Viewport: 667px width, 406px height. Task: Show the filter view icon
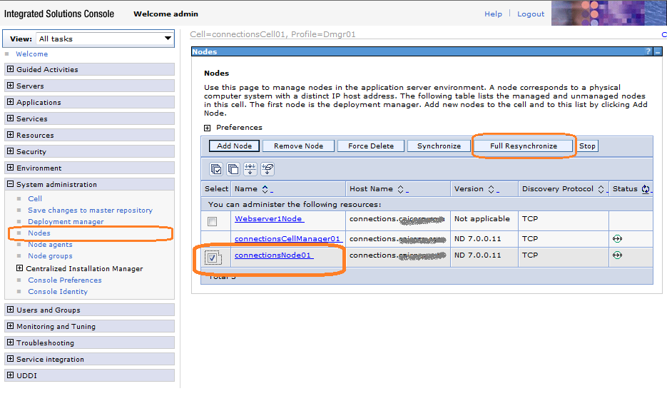[250, 169]
